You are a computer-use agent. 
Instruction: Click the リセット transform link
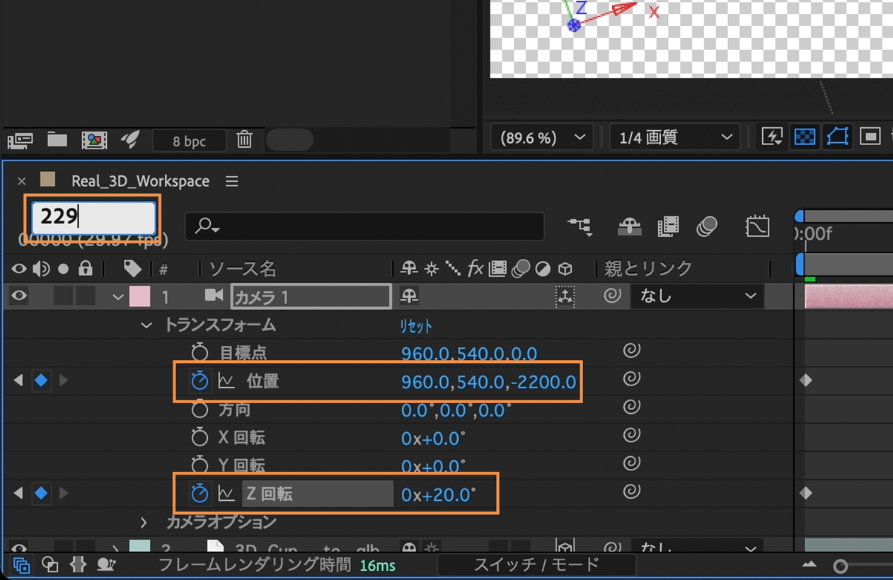coord(416,326)
